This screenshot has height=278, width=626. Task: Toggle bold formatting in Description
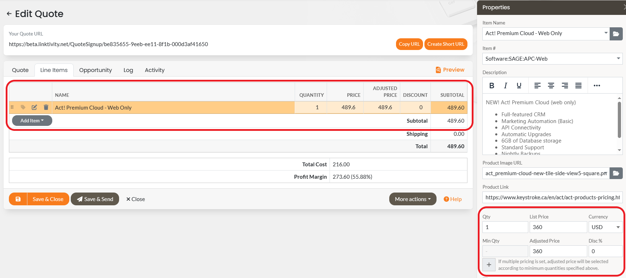[492, 85]
